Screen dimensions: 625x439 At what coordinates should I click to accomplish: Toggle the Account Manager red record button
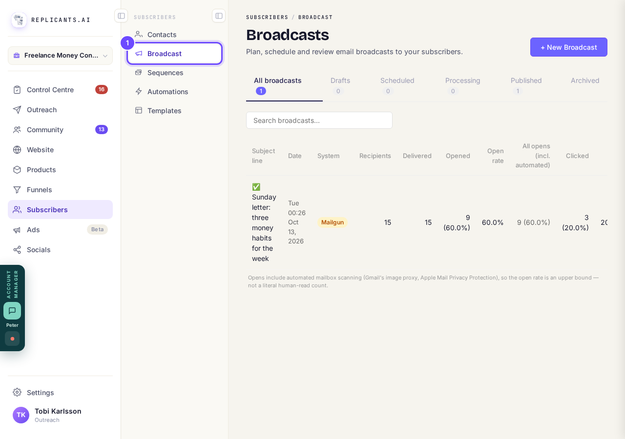[x=12, y=339]
